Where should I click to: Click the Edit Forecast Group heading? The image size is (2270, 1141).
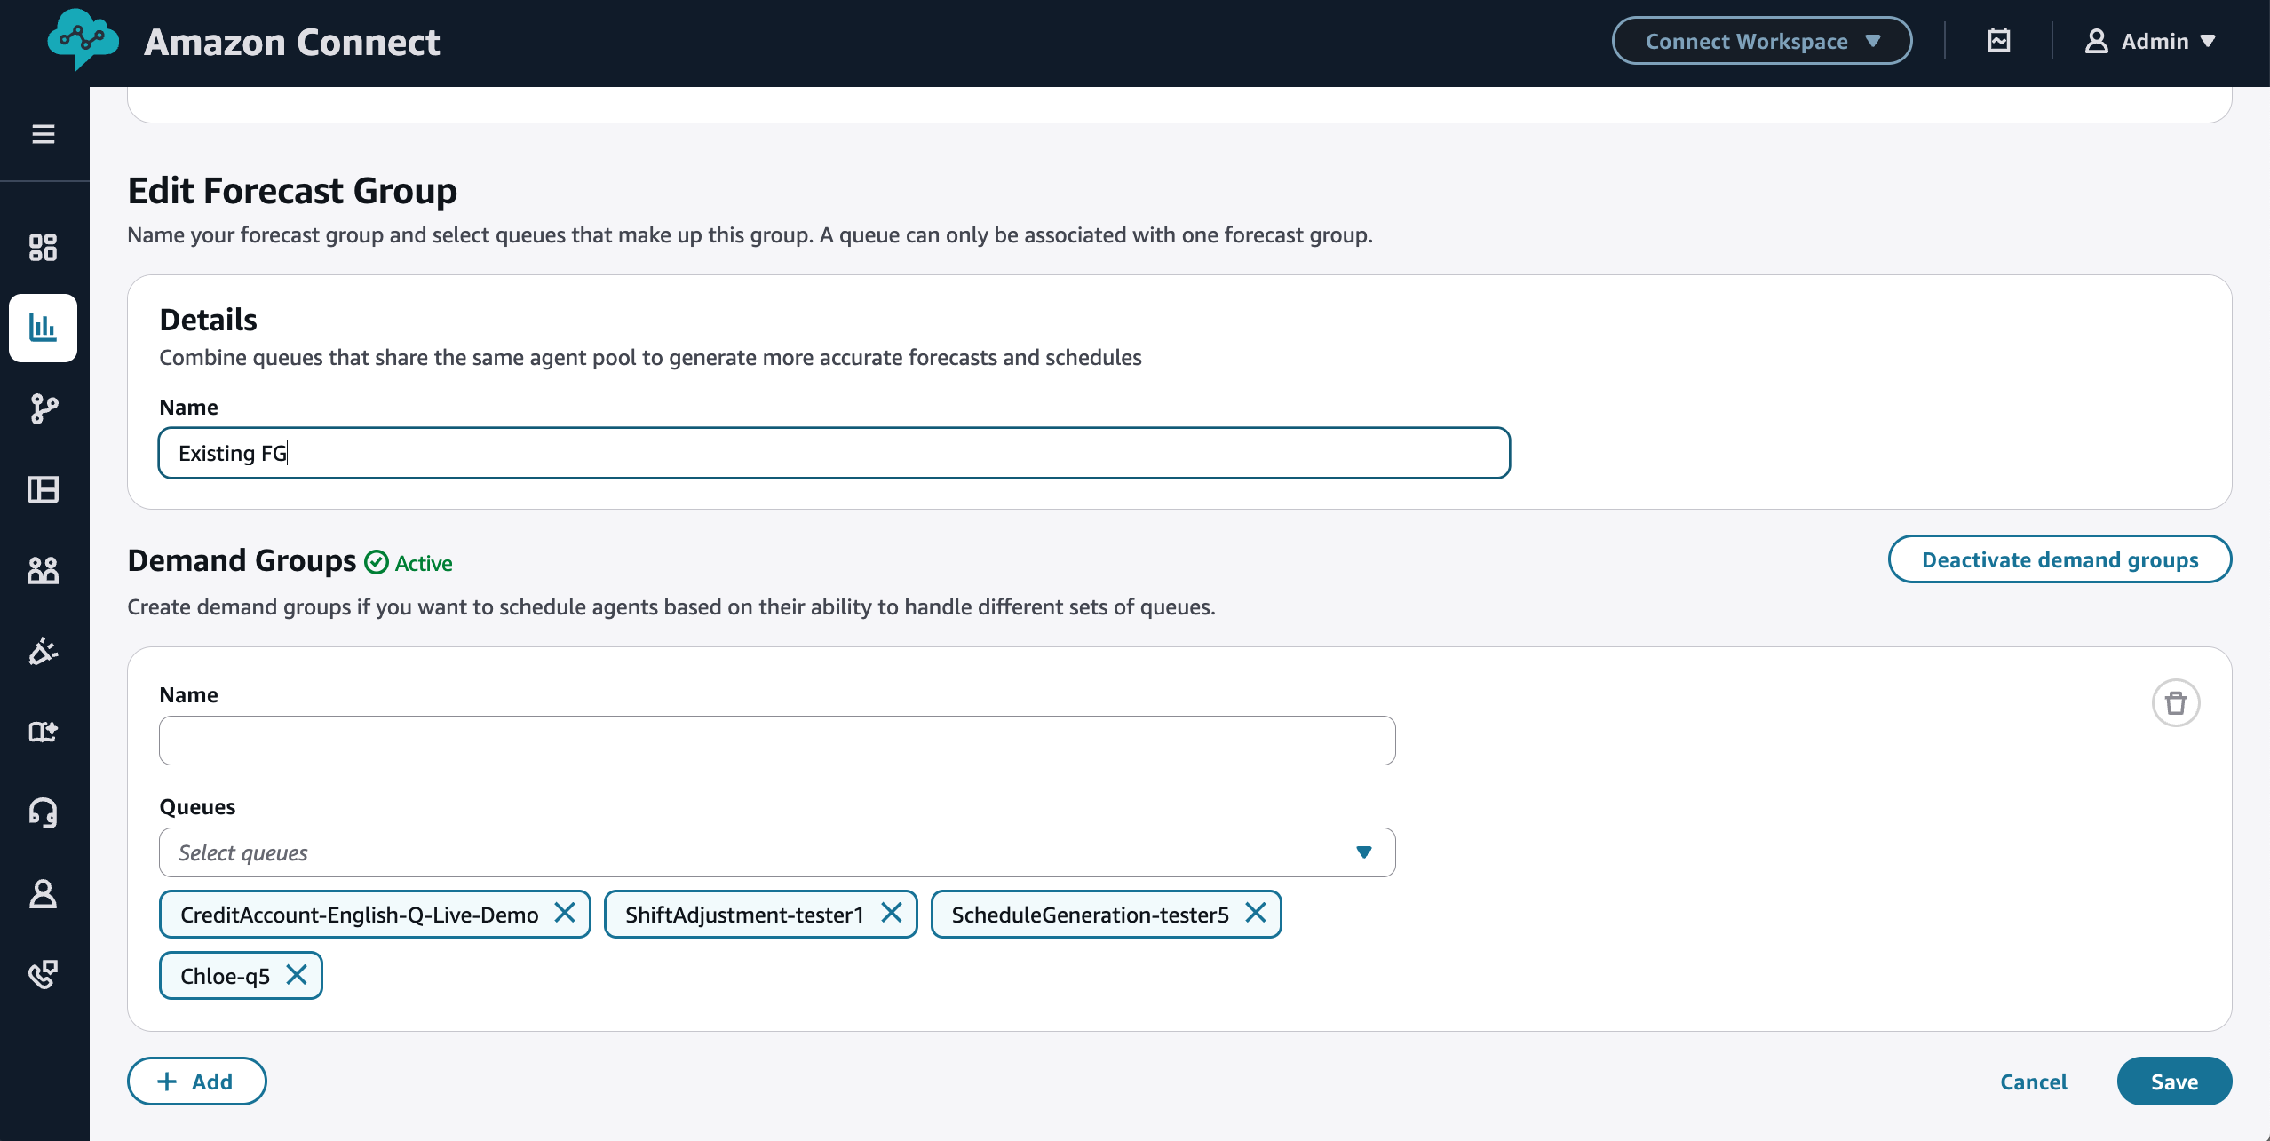pyautogui.click(x=292, y=190)
